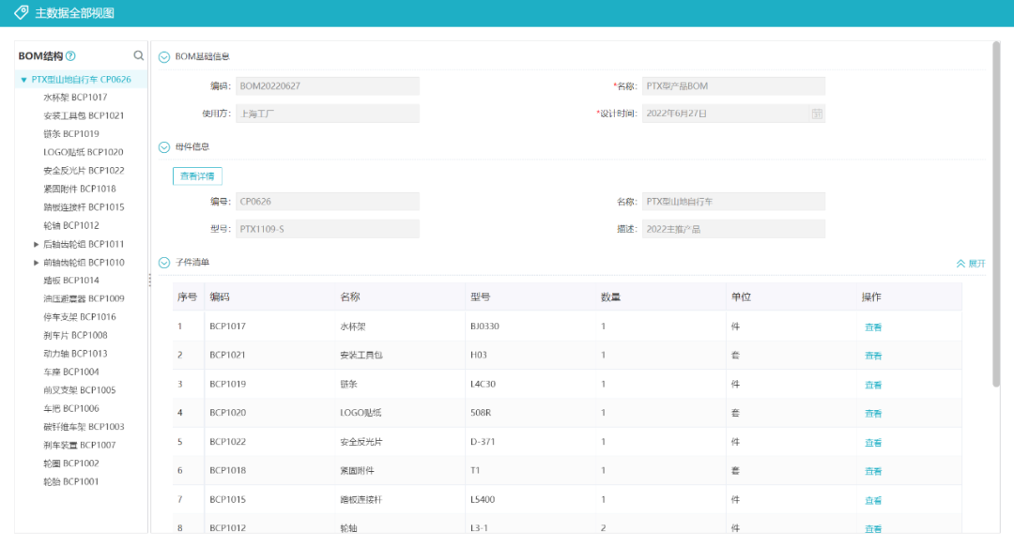This screenshot has width=1014, height=547.
Task: Select 碳纤维车架 BCP1003 in the tree
Action: pos(84,427)
